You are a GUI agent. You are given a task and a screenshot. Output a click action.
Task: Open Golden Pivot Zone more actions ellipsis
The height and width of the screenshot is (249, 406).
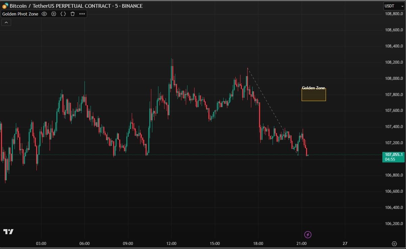tap(81, 14)
